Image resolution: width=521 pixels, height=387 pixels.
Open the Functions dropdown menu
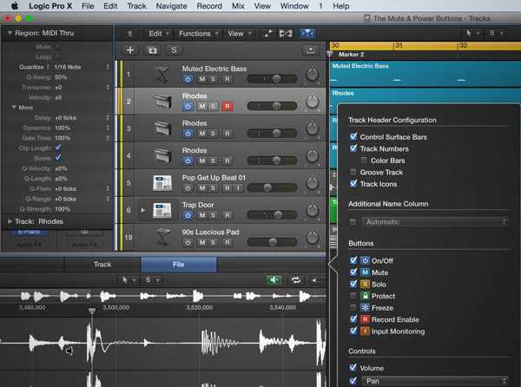[x=198, y=34]
